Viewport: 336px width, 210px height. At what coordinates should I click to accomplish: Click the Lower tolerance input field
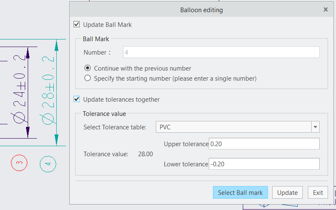pos(264,164)
